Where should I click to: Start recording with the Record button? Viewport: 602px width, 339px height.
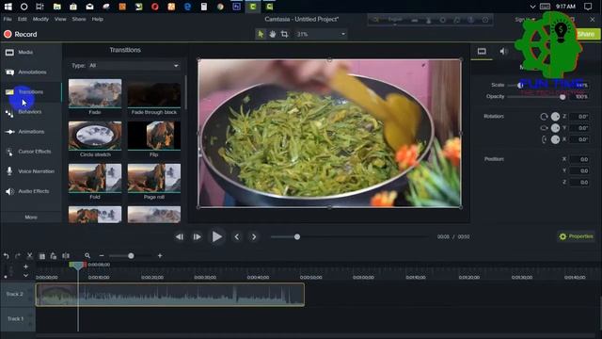tap(21, 34)
